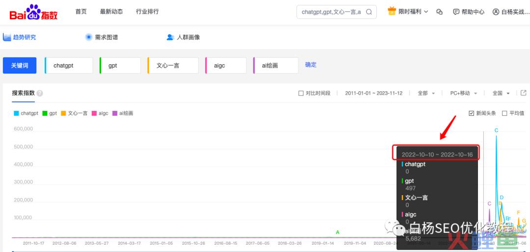
Task: Edit the 文心一言 keyword field
Action: tap(173, 66)
